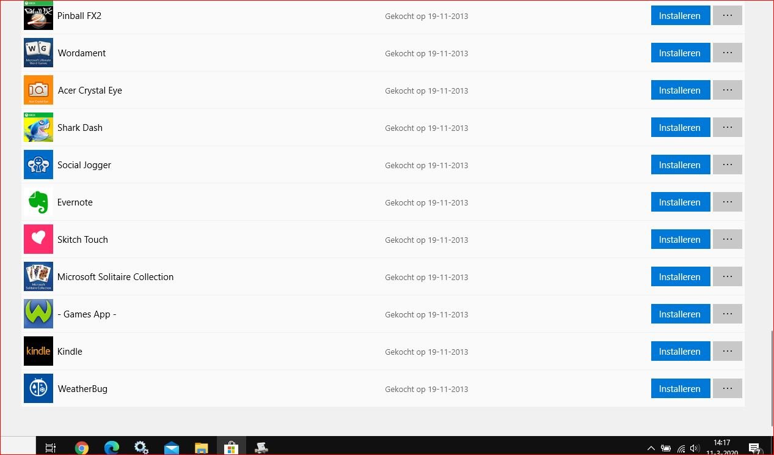
Task: Open more options for Microsoft Solitaire Collection
Action: [x=728, y=276]
